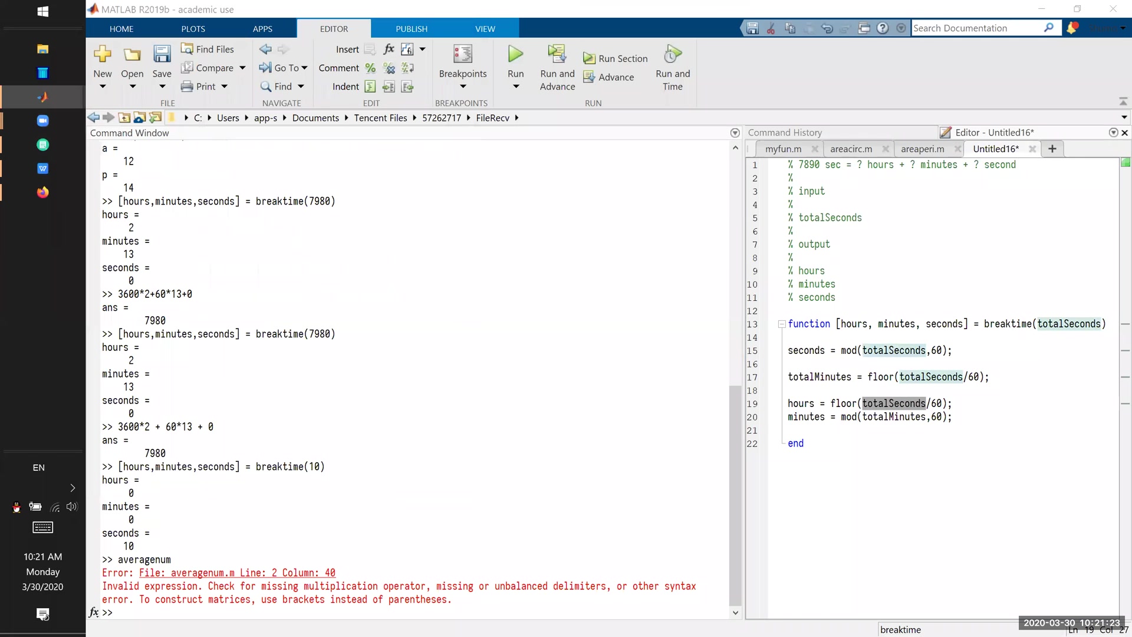Select the PUBLISH ribbon tab
The width and height of the screenshot is (1132, 637).
coord(412,29)
